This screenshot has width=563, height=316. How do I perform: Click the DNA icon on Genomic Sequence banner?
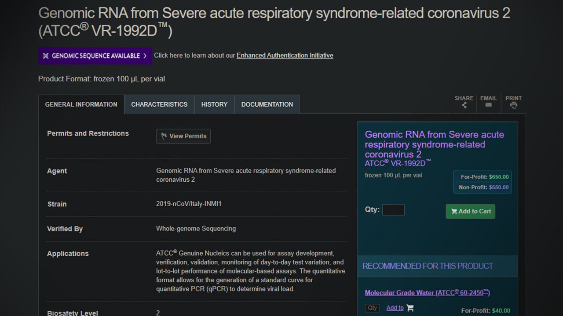coord(46,56)
